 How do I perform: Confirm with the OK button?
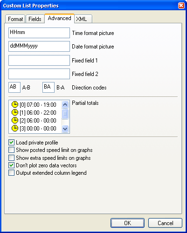point(127,223)
